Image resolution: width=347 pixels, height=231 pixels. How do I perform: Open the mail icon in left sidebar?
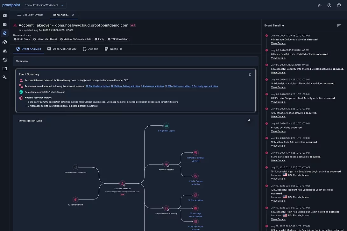pyautogui.click(x=5, y=16)
